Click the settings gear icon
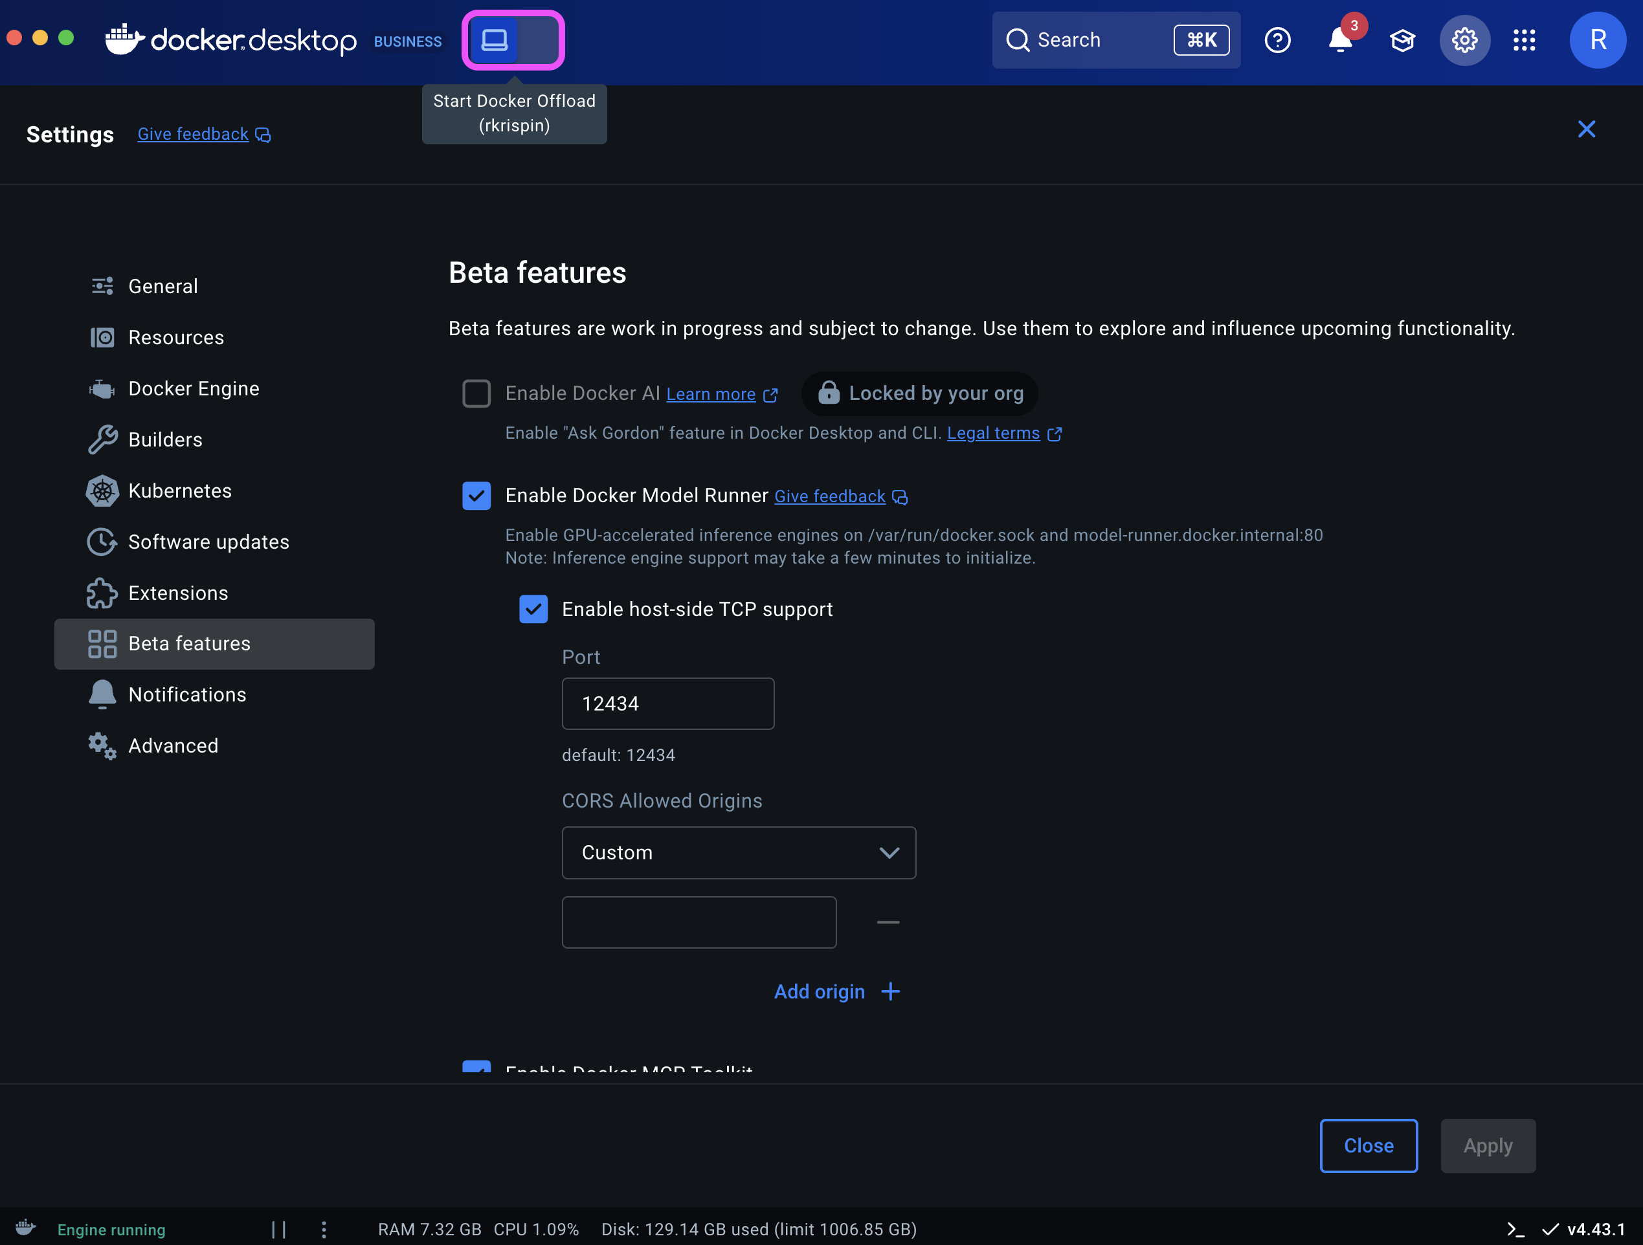 [1464, 40]
